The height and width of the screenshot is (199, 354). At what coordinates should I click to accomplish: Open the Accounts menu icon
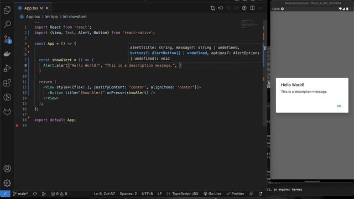7,169
